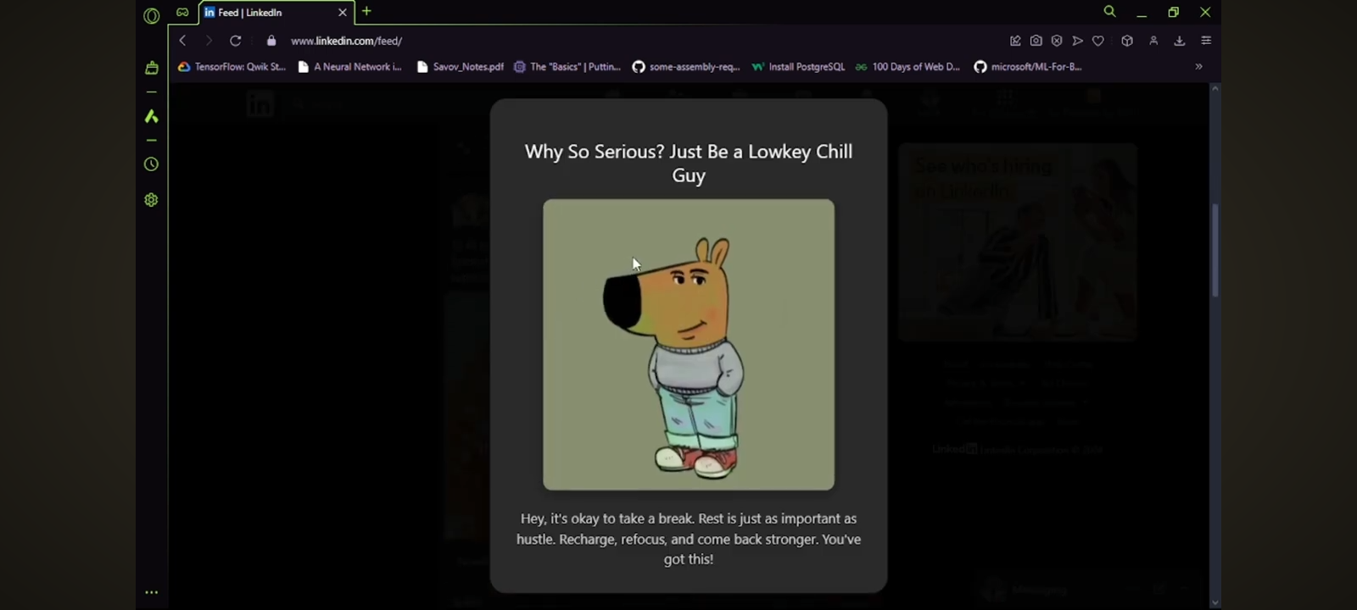Open the Aria AI sidebar icon
This screenshot has width=1357, height=610.
point(152,116)
